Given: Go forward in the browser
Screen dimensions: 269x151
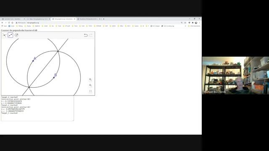Looking at the screenshot, I should 5,23.
